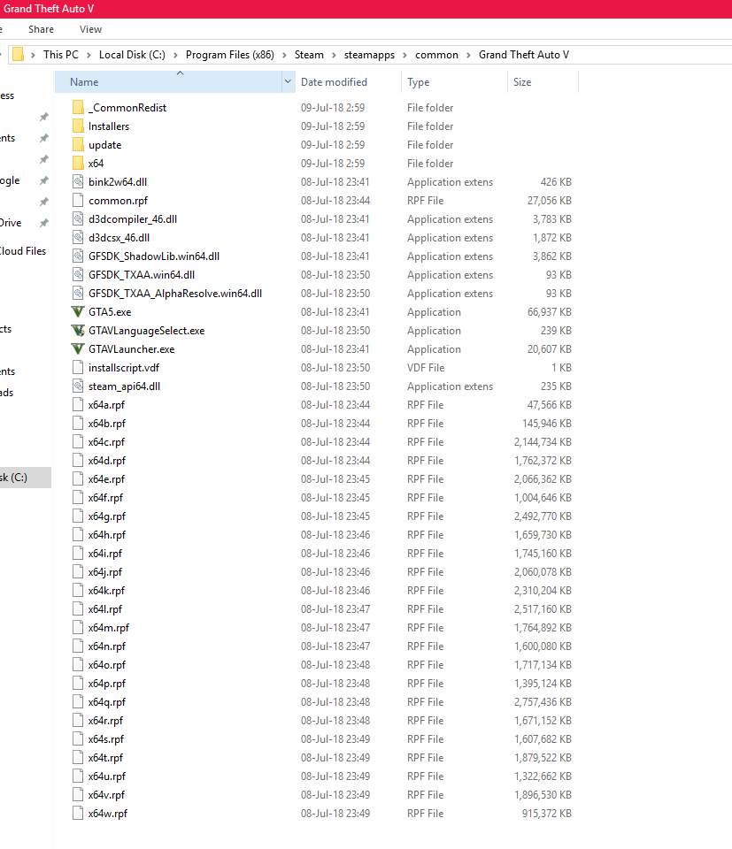Expand chevron after steamapps in path

point(405,55)
